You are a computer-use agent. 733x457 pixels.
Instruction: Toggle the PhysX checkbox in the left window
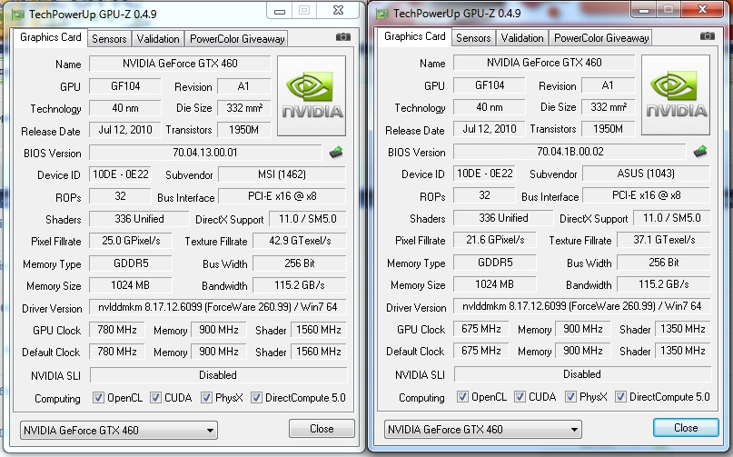(206, 398)
